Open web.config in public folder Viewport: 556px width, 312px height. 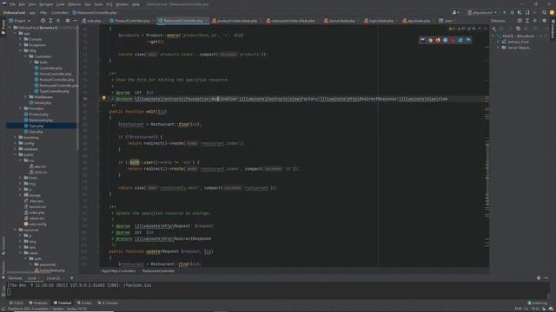[35, 224]
